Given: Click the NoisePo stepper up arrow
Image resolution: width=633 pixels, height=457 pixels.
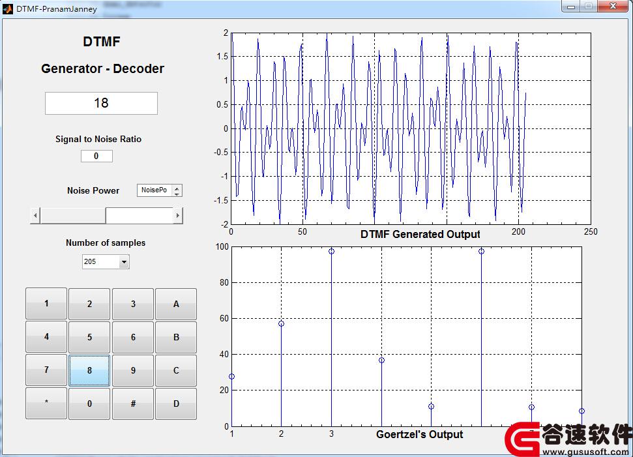Looking at the screenshot, I should pos(177,188).
